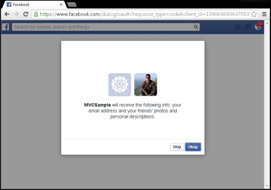The image size is (271, 190).
Task: Click the URL address bar
Action: pyautogui.click(x=145, y=14)
